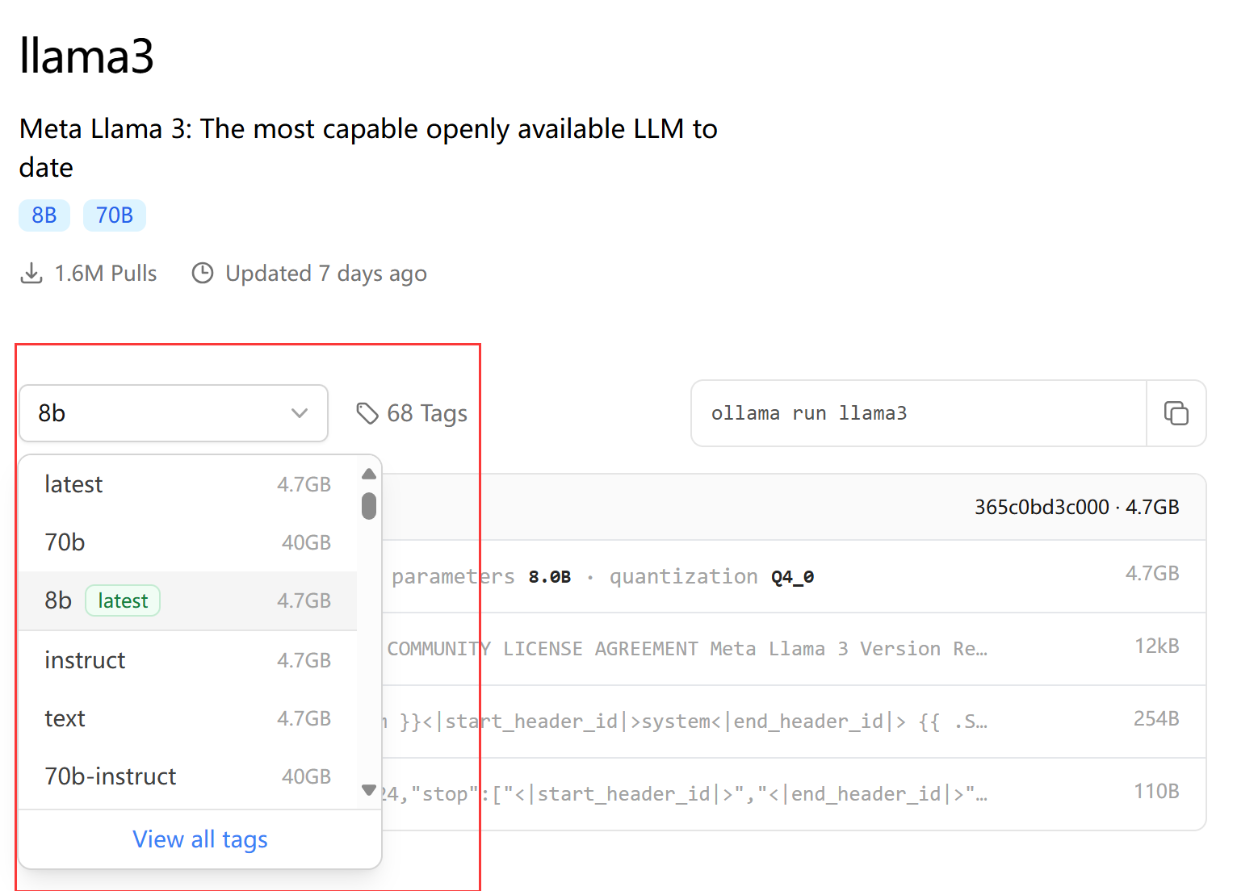Viewport: 1258px width, 891px height.
Task: Click the clock icon beside Updated
Action: [x=203, y=274]
